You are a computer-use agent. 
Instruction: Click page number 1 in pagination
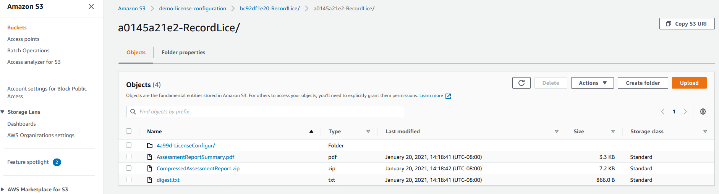[x=674, y=112]
